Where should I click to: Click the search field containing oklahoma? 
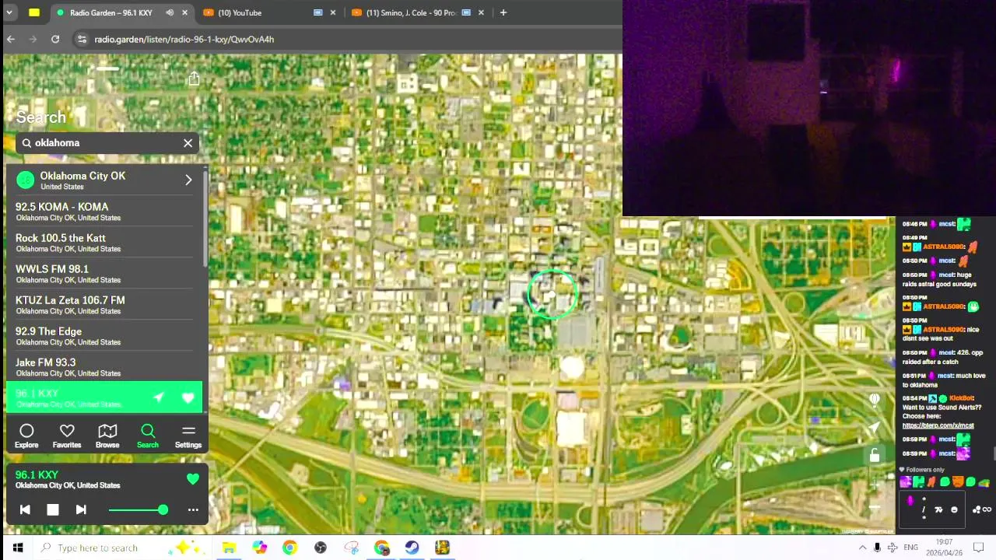(x=107, y=143)
